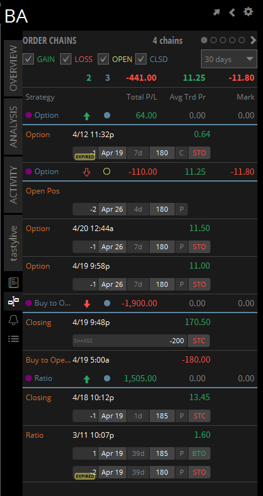Select Buy to Ope... order dated 4/19 5:00a

point(140,359)
